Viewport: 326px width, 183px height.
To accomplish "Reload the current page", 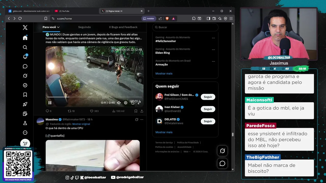I will click(20, 19).
